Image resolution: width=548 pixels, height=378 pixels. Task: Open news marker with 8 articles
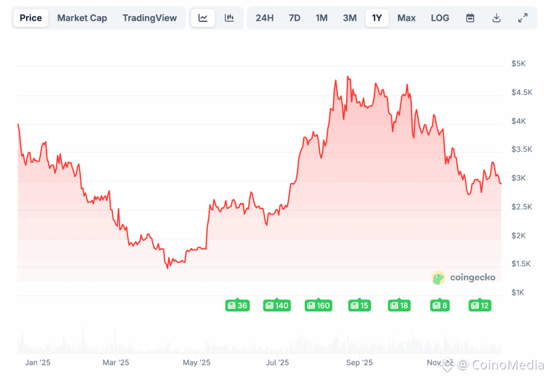[440, 305]
